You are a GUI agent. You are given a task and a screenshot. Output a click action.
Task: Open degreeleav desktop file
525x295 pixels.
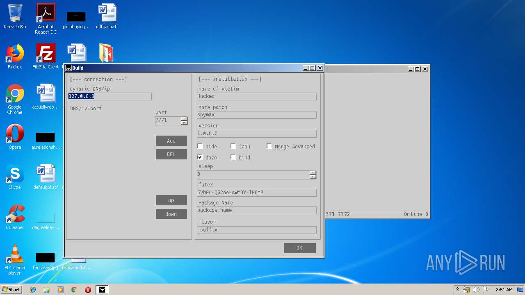tap(46, 220)
